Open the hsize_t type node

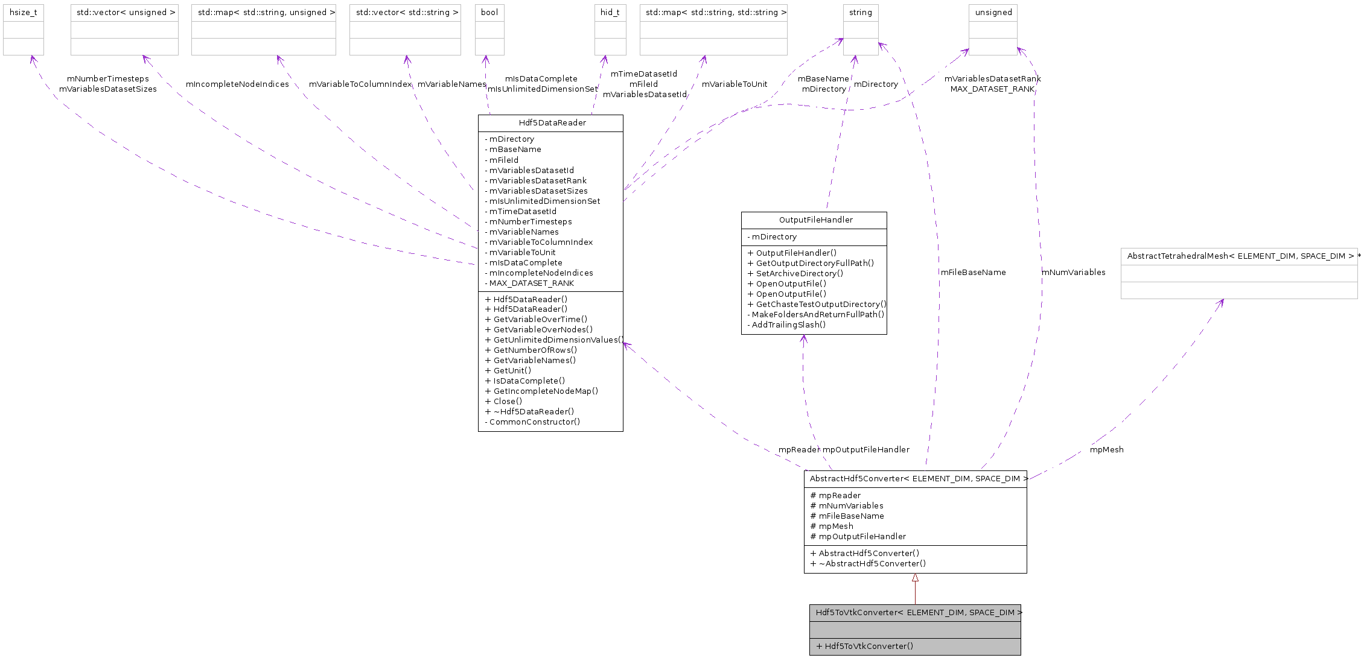pyautogui.click(x=24, y=30)
